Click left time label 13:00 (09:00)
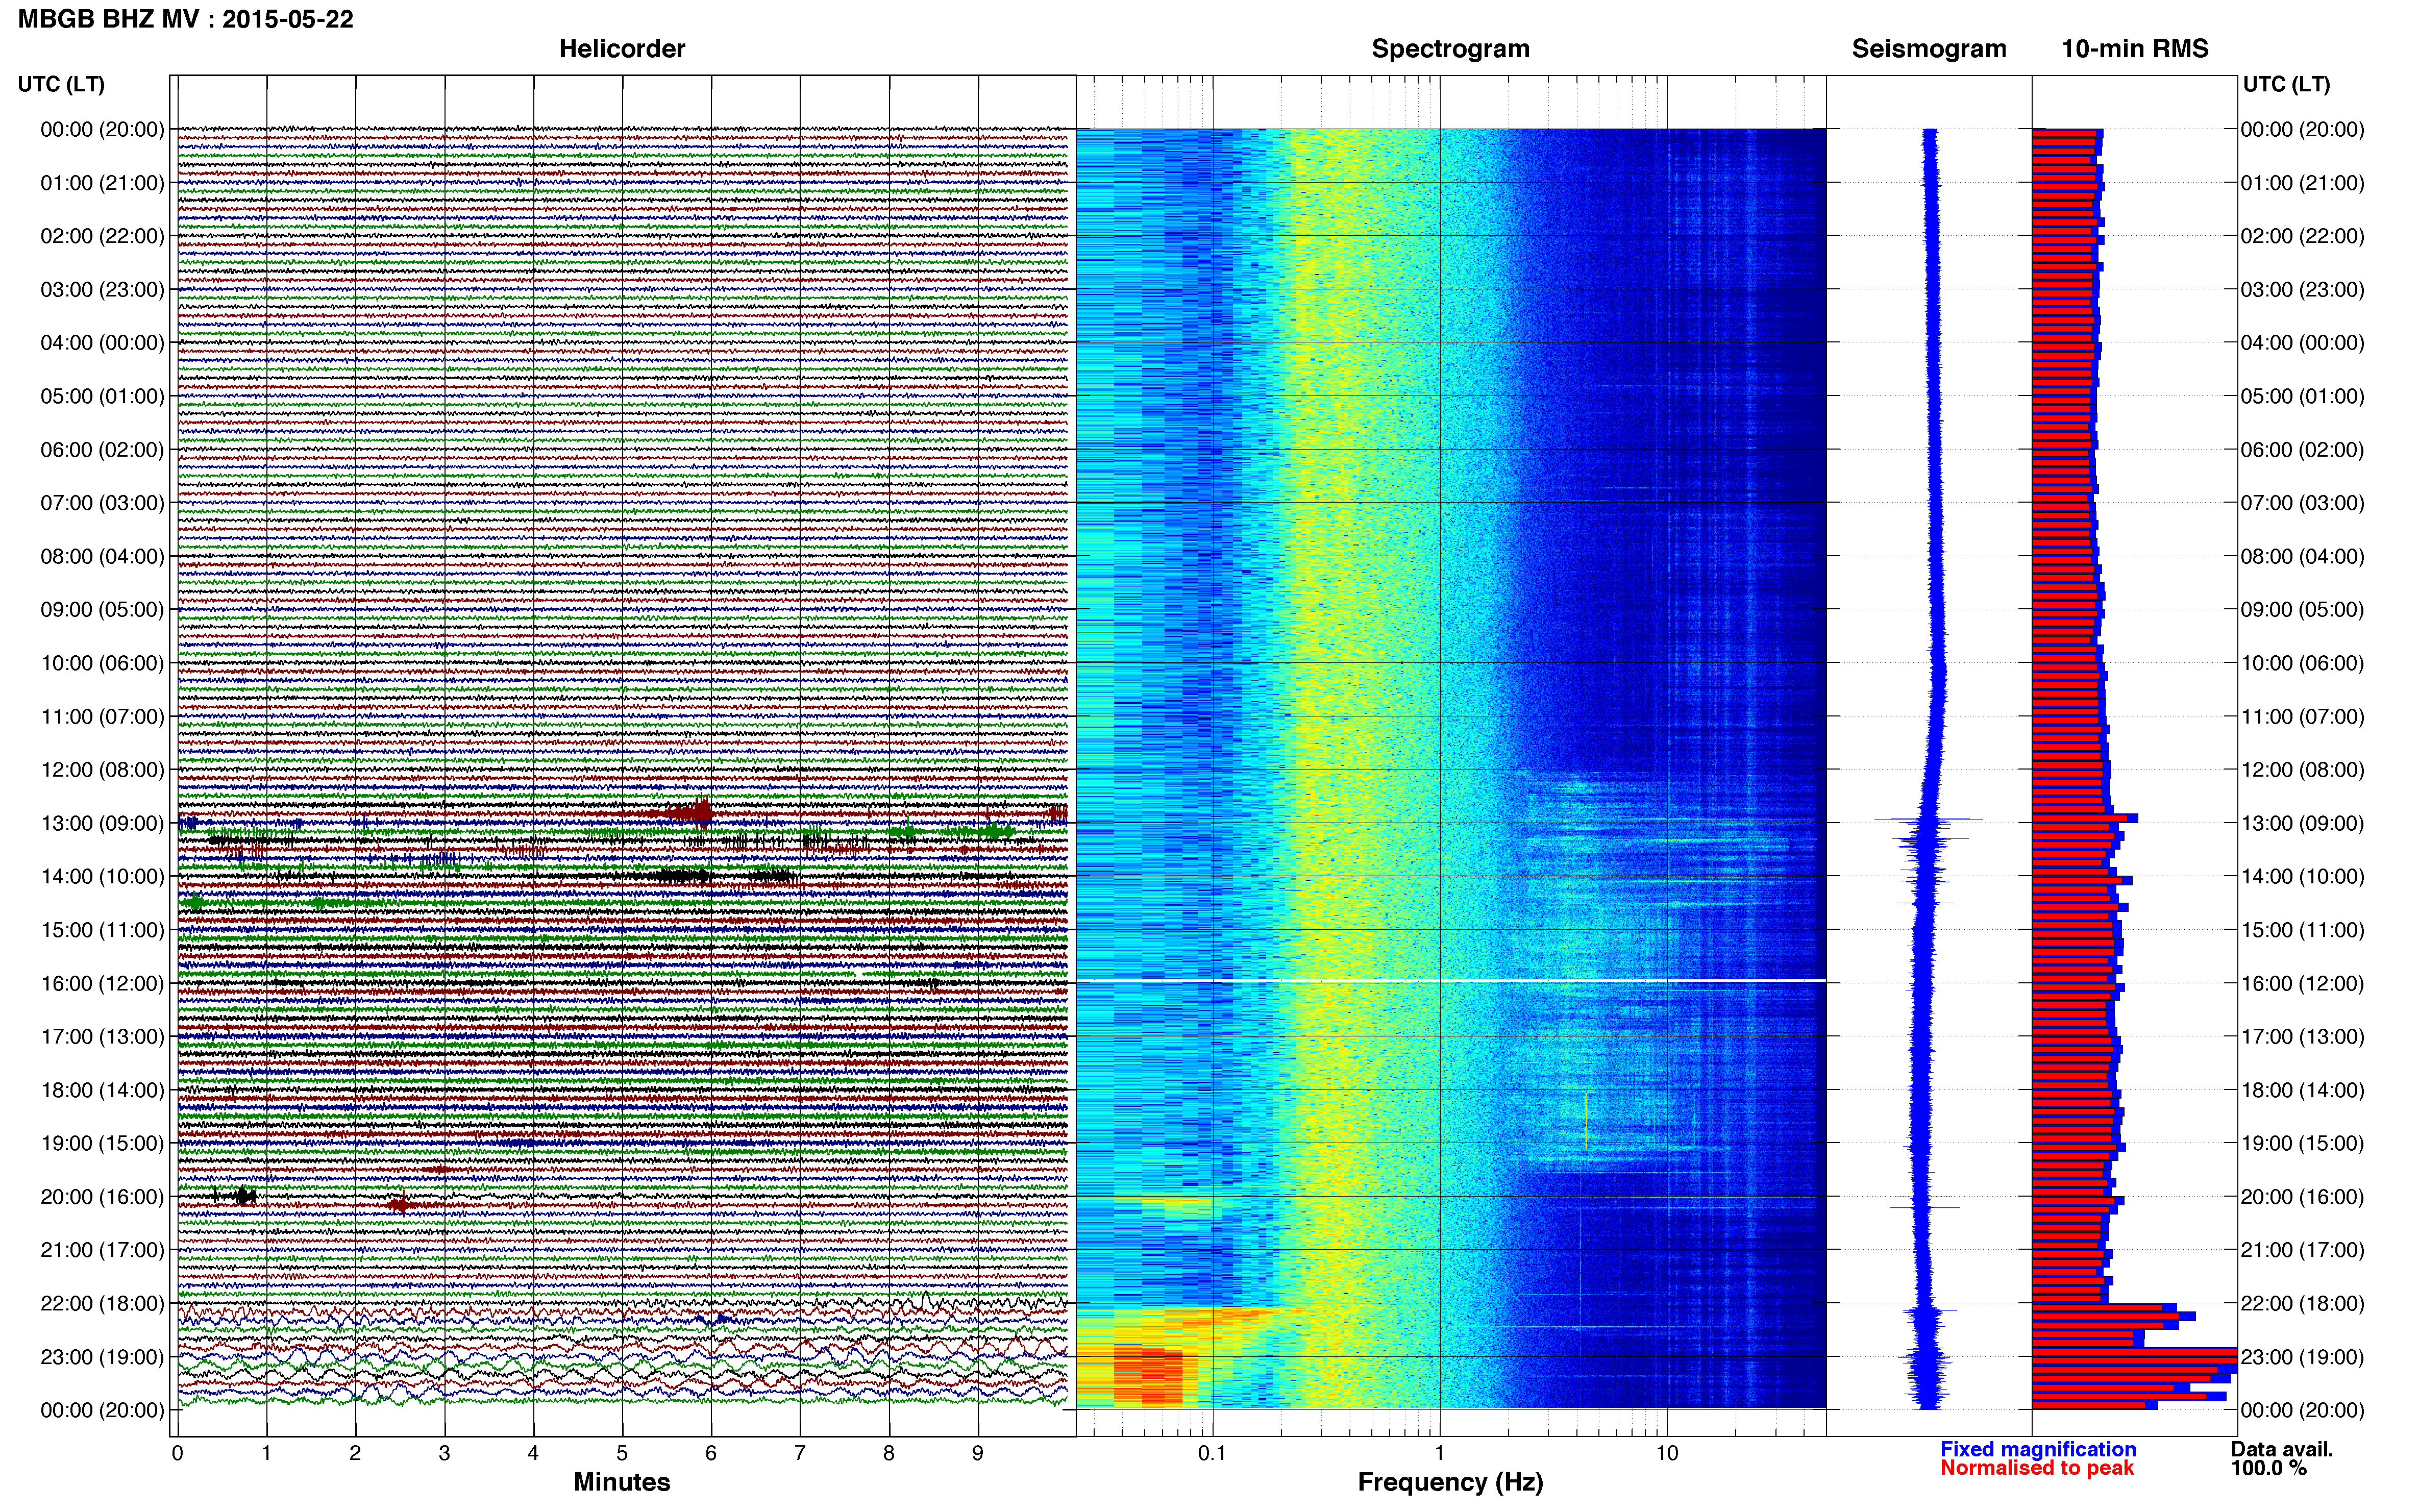Viewport: 2419px width, 1512px height. [x=102, y=824]
